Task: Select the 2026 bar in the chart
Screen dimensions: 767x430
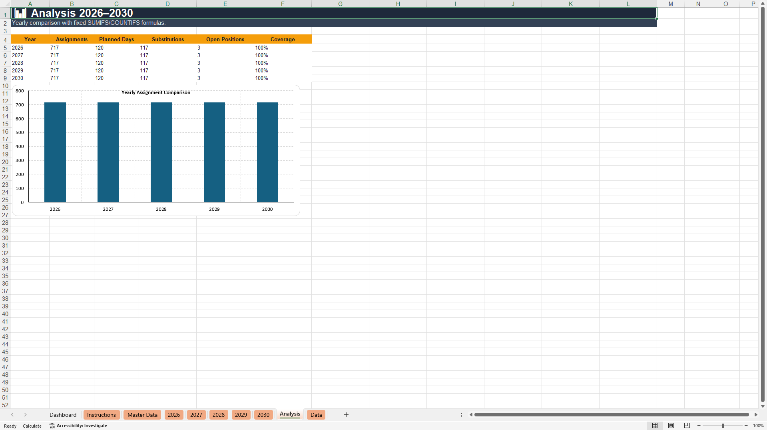Action: click(55, 152)
